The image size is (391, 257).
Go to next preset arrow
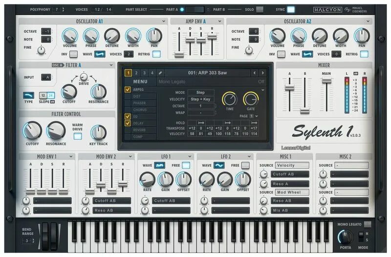(262, 73)
